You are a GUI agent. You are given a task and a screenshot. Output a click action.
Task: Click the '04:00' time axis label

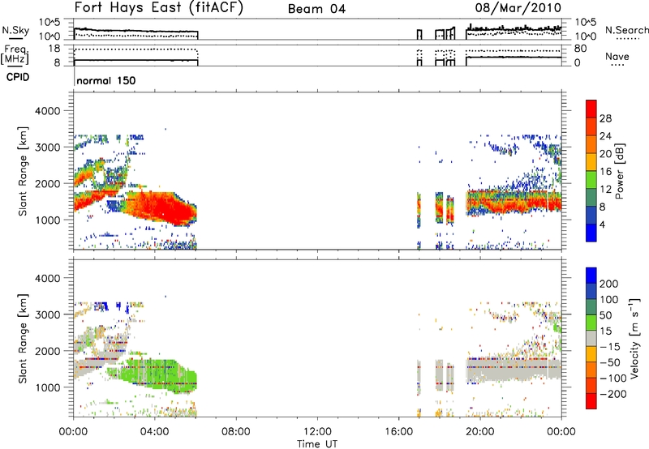pyautogui.click(x=154, y=431)
